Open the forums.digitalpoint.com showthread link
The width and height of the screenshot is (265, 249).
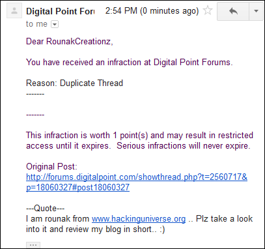click(137, 182)
